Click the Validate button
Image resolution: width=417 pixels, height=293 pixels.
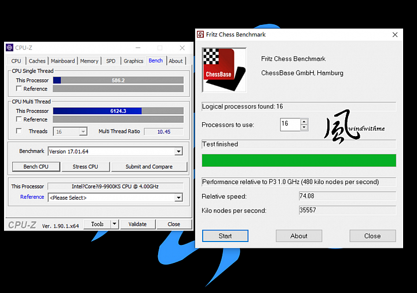pos(137,224)
